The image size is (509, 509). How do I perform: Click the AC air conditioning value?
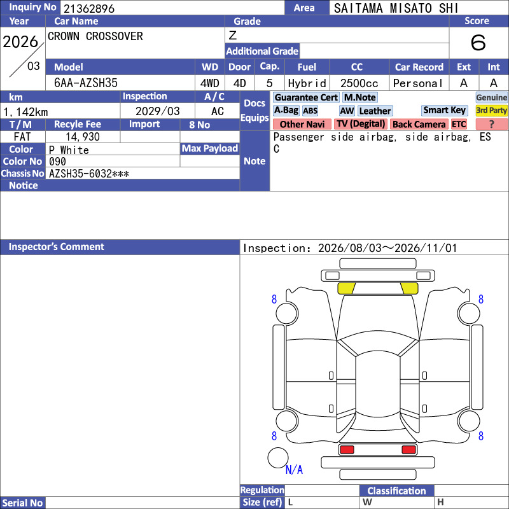217,111
